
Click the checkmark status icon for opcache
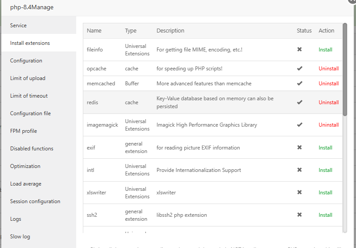300,69
